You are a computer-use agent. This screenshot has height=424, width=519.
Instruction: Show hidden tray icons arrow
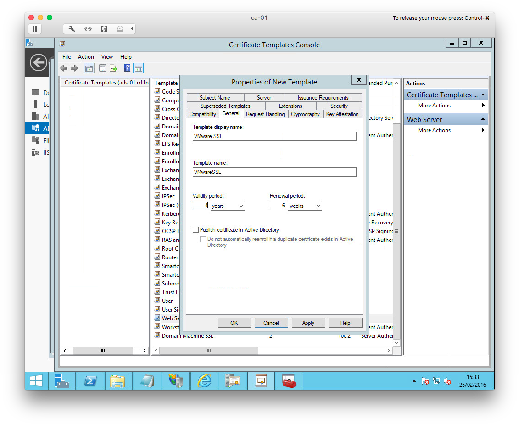[414, 381]
